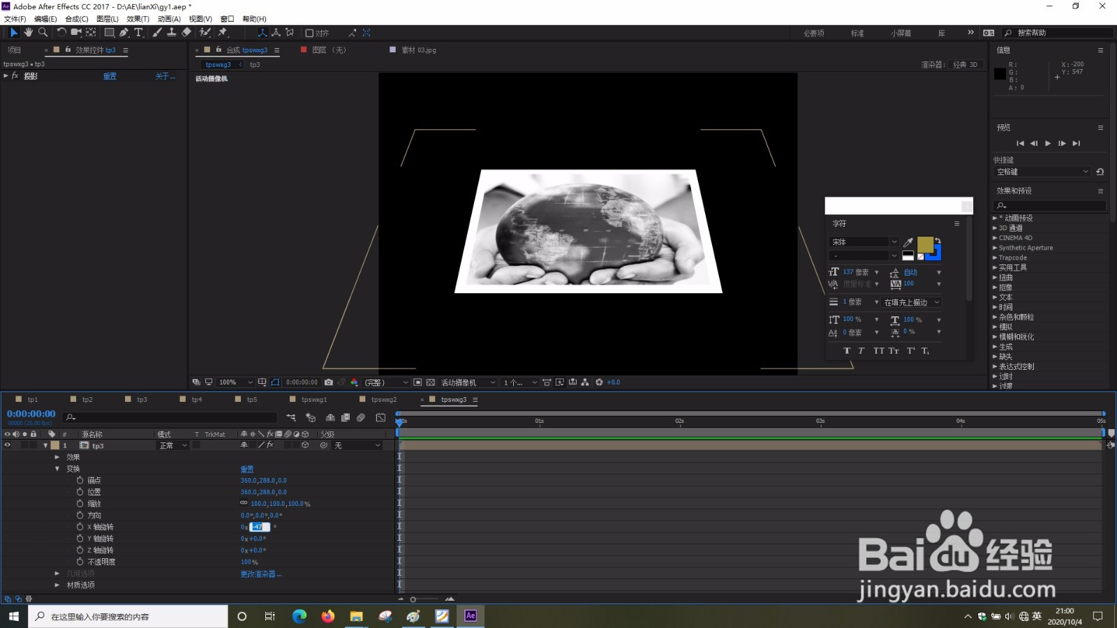Viewport: 1117px width, 628px height.
Task: Toggle Scale stopwatch for 缩放
Action: click(80, 503)
